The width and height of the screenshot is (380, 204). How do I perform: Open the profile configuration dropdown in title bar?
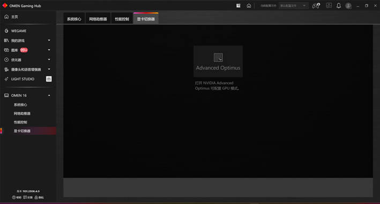[293, 5]
